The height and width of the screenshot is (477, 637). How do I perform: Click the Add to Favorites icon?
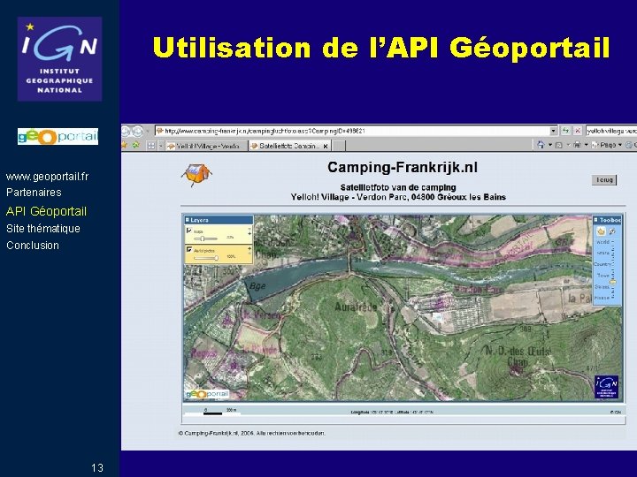tap(135, 145)
